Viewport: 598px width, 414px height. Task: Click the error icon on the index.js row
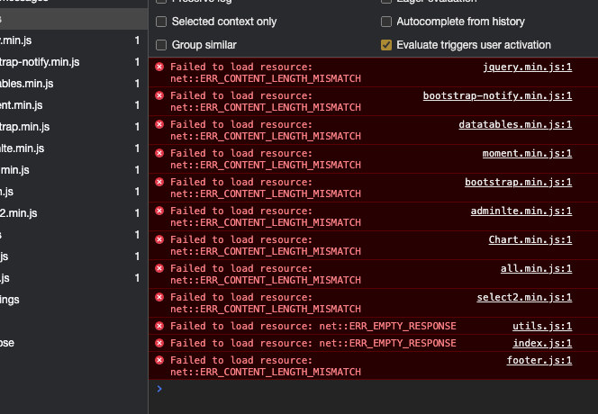(x=159, y=343)
